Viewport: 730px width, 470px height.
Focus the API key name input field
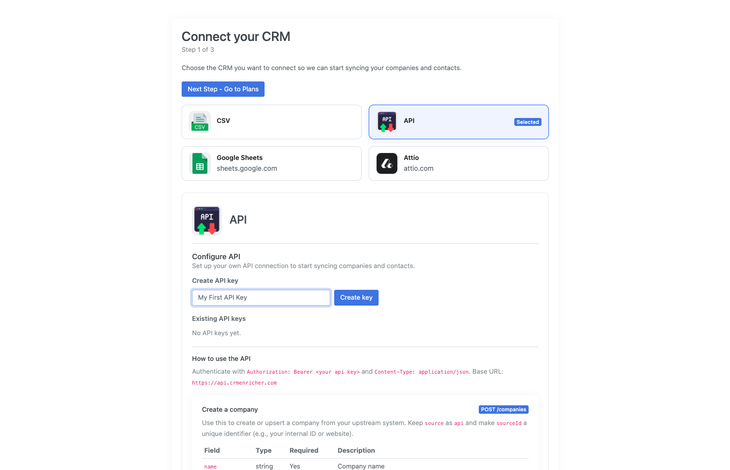(x=261, y=298)
